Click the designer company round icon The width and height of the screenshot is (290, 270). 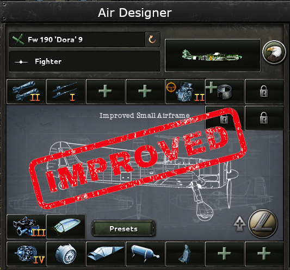[x=263, y=224]
